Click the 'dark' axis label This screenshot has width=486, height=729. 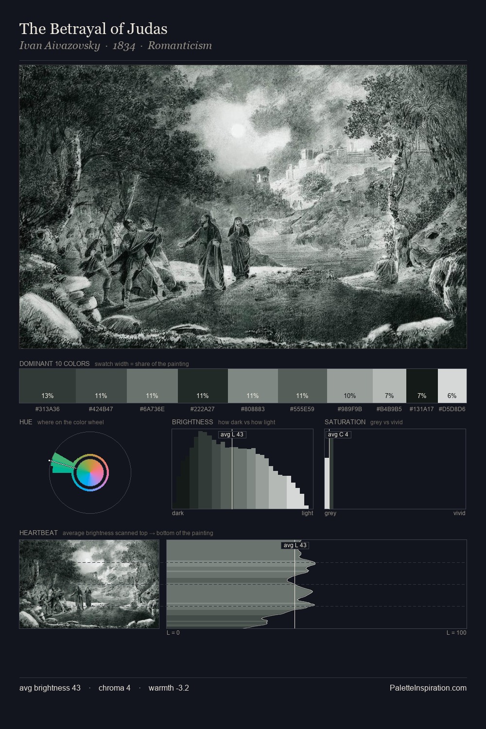pos(178,513)
